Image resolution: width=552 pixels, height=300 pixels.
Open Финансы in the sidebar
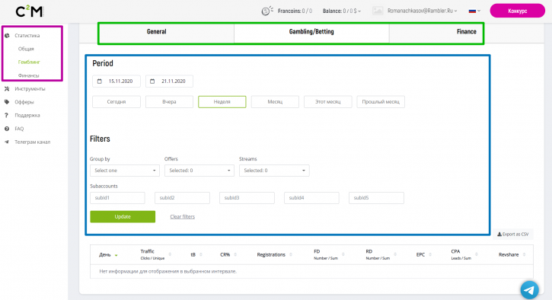(x=28, y=75)
